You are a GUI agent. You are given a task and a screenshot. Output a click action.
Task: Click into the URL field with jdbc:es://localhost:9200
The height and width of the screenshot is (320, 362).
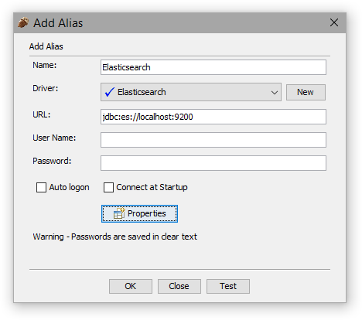tap(213, 117)
